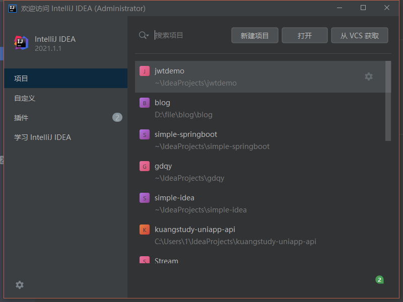403x302 pixels.
Task: Click the kuangstudy-uniapp-api project 'K' icon
Action: coord(145,230)
